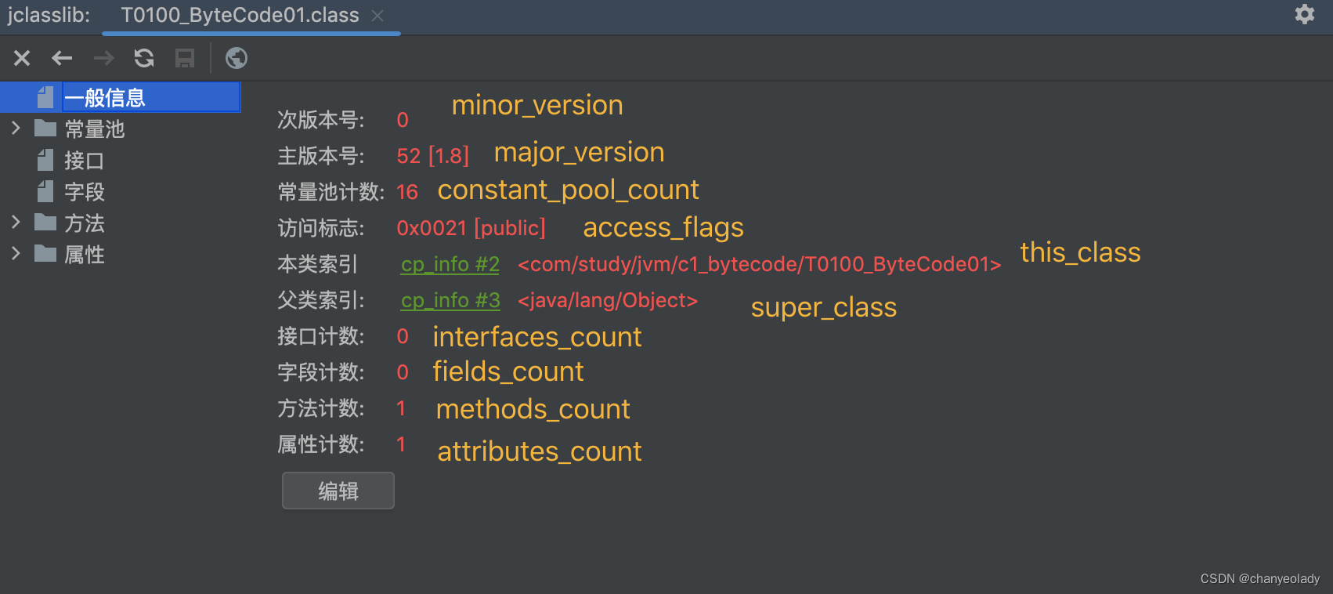Select the 接口 tree item

pos(84,161)
